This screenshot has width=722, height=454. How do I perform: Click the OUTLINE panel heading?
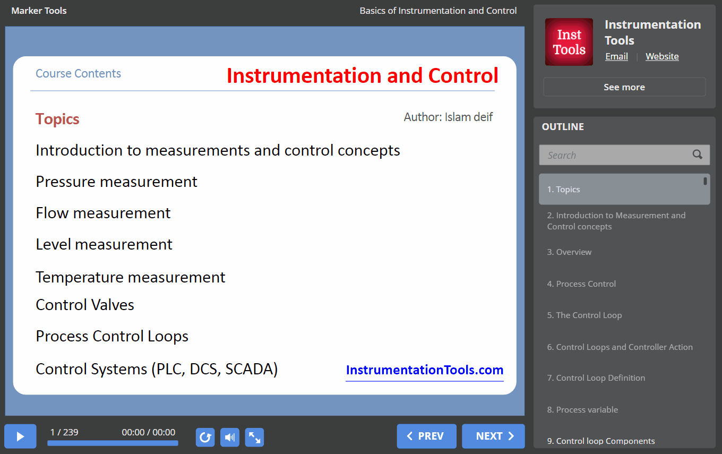coord(563,126)
